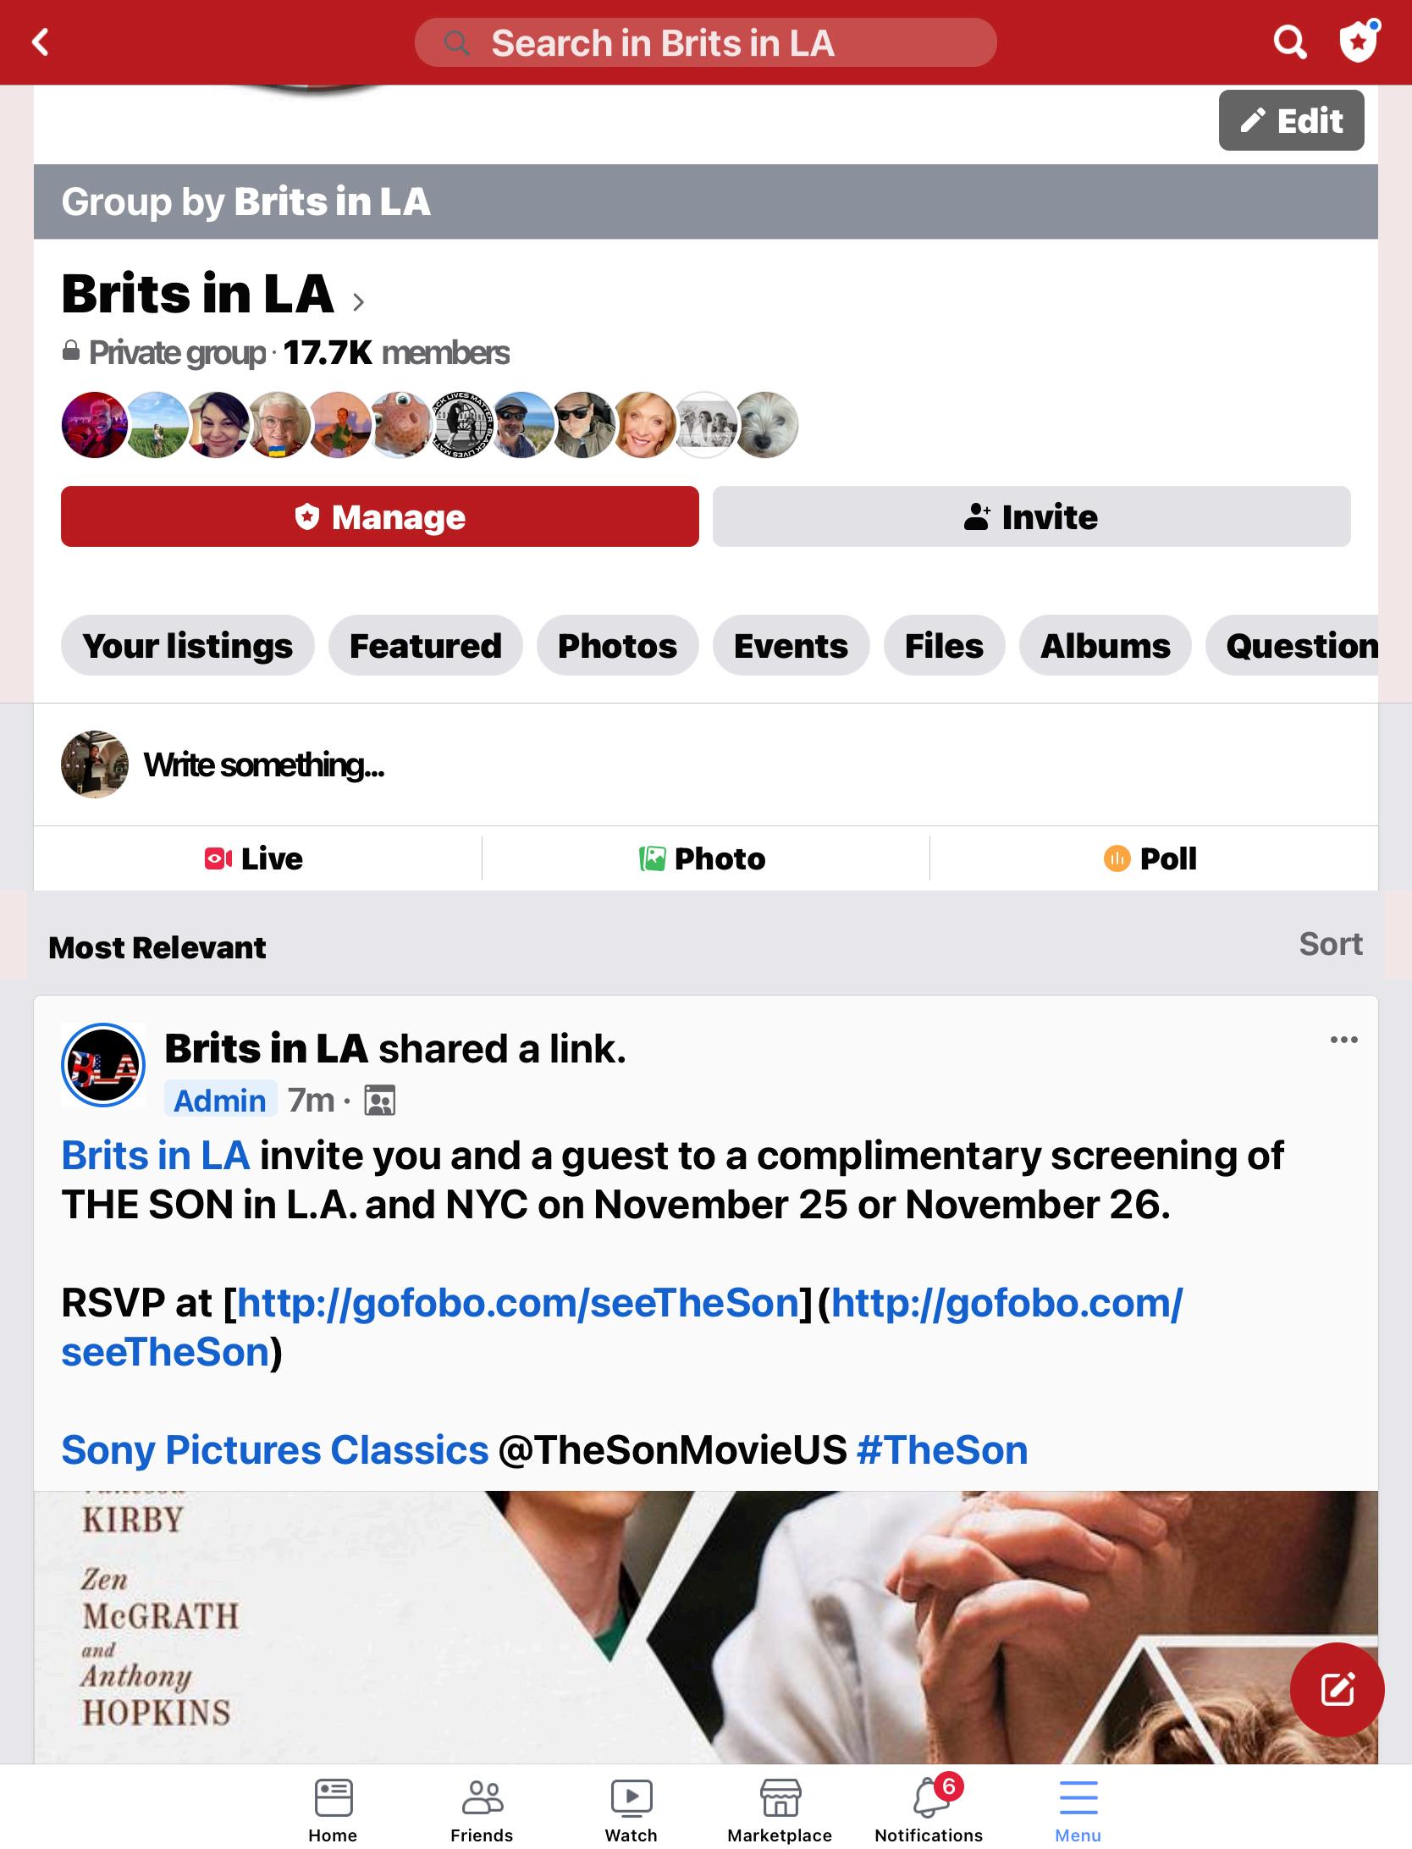
Task: Go to the Home tab
Action: coord(333,1808)
